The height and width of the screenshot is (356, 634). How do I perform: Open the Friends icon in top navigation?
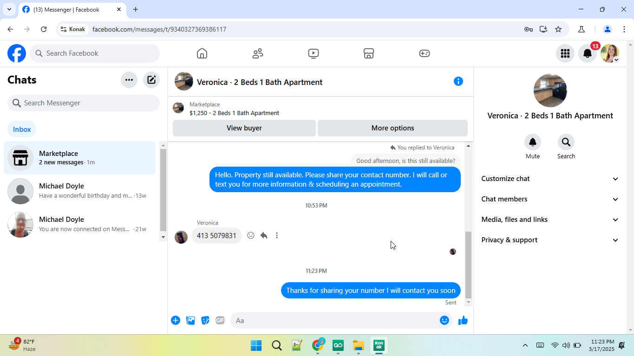(258, 53)
